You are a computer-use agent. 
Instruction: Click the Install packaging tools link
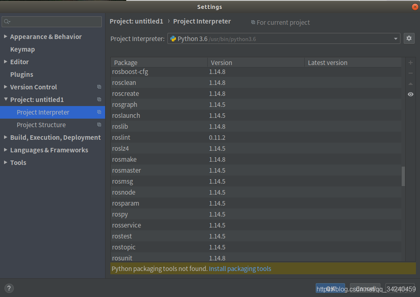pyautogui.click(x=240, y=269)
